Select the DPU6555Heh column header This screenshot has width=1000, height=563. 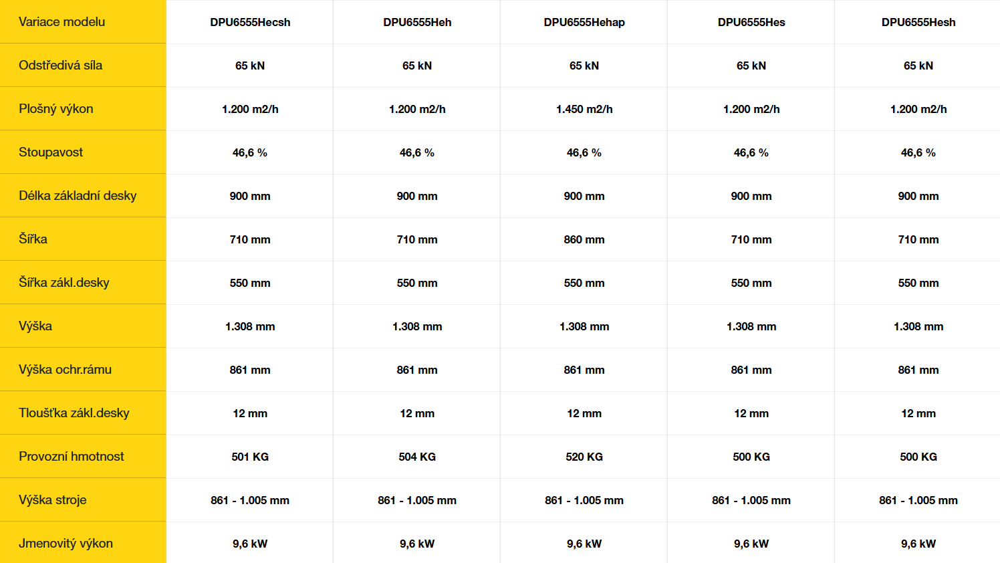pos(417,22)
